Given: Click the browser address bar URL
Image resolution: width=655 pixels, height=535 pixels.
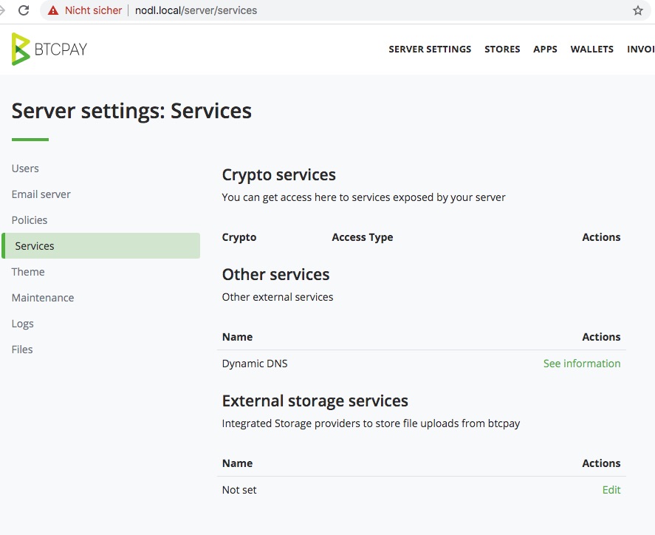Looking at the screenshot, I should (x=196, y=10).
